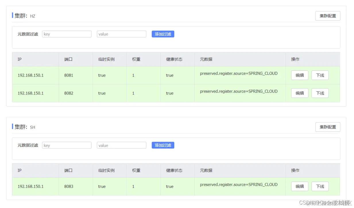Click the key filter field under cluster HZ
The width and height of the screenshot is (354, 208).
[67, 34]
